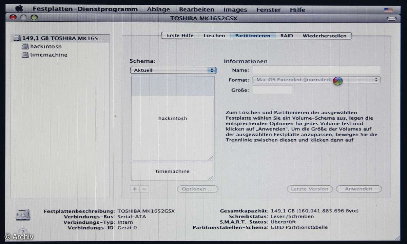This screenshot has height=244, width=407.
Task: Click the timemachine partition resize handle
Action: point(211,177)
